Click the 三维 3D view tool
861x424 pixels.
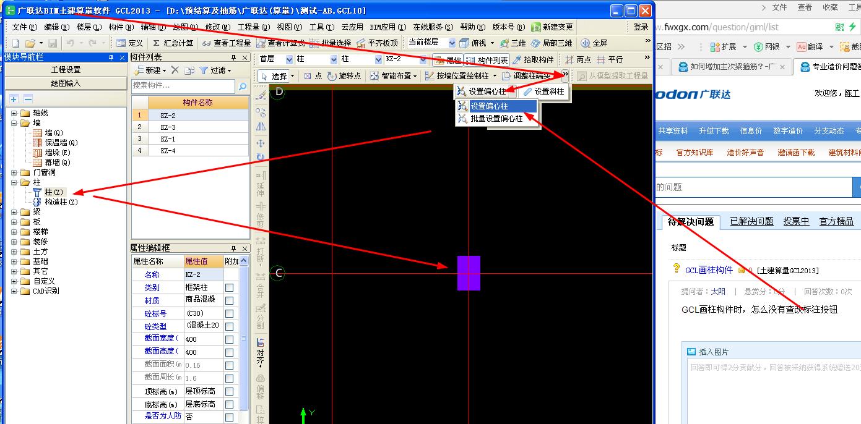[x=513, y=43]
